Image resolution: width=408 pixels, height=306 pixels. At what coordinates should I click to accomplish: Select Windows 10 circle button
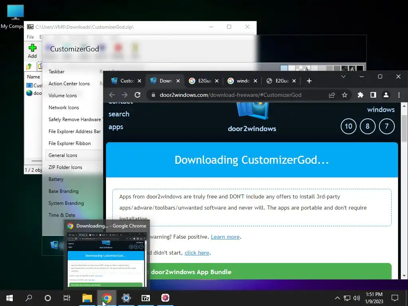coord(348,126)
